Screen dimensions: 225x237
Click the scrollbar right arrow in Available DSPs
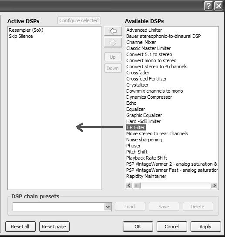point(214,185)
